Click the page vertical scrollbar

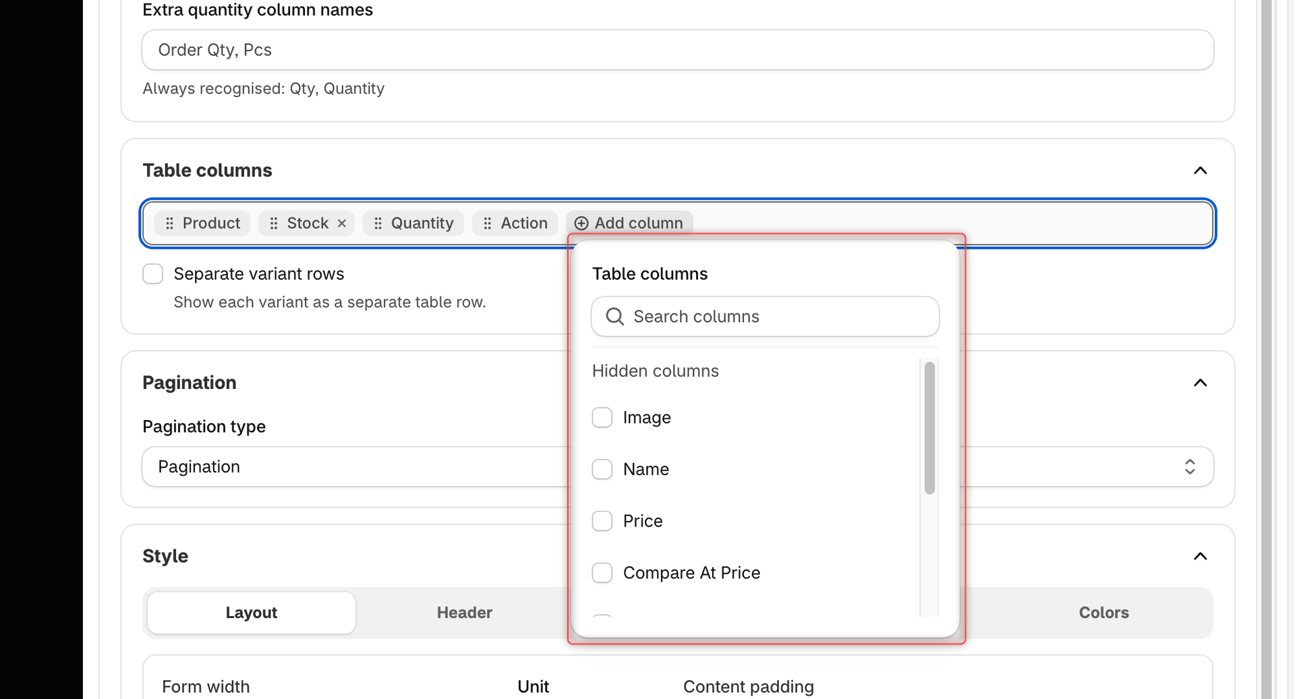click(x=1267, y=349)
